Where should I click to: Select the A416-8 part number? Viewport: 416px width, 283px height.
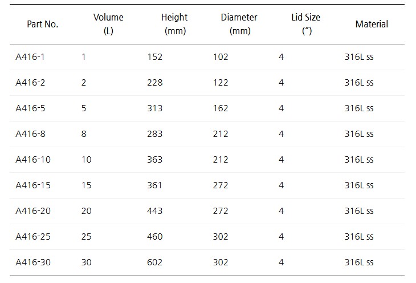click(x=30, y=134)
